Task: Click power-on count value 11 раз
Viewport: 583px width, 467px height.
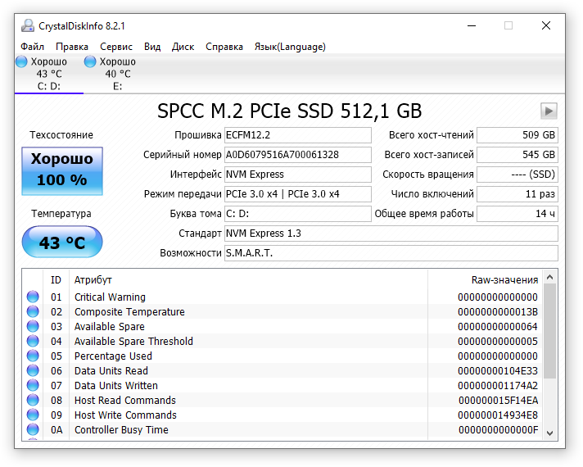Action: pyautogui.click(x=517, y=194)
